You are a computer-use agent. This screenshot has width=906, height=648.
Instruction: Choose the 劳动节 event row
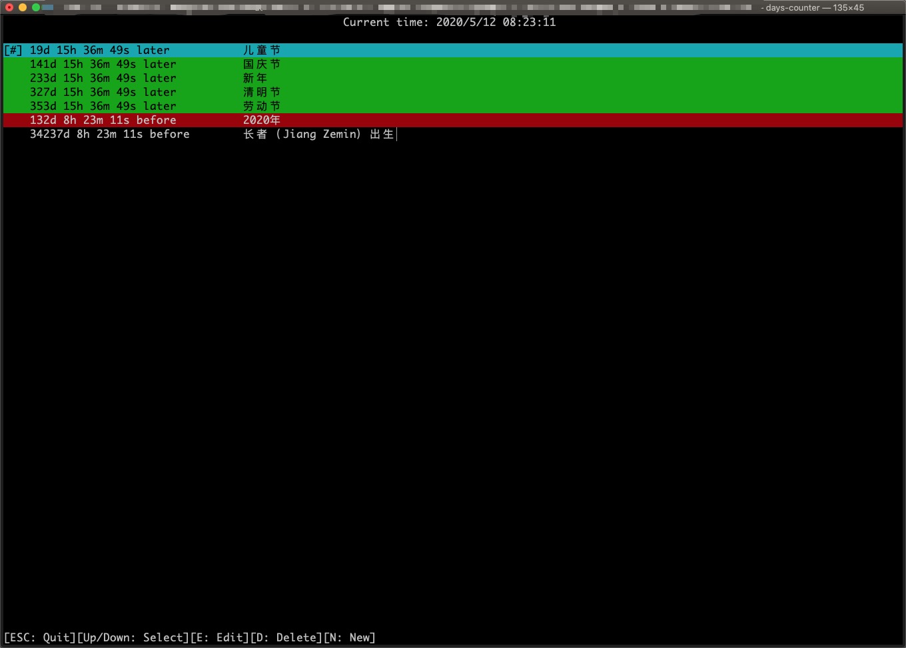(261, 107)
